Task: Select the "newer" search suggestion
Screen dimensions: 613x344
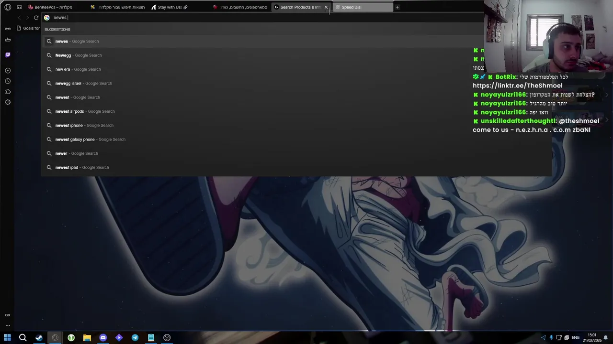Action: 296,153
